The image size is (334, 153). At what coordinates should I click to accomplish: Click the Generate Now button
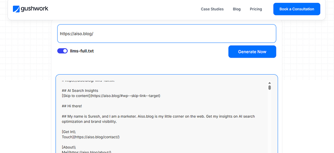[x=252, y=52]
